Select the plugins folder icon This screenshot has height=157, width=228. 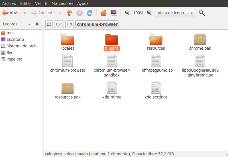(112, 39)
